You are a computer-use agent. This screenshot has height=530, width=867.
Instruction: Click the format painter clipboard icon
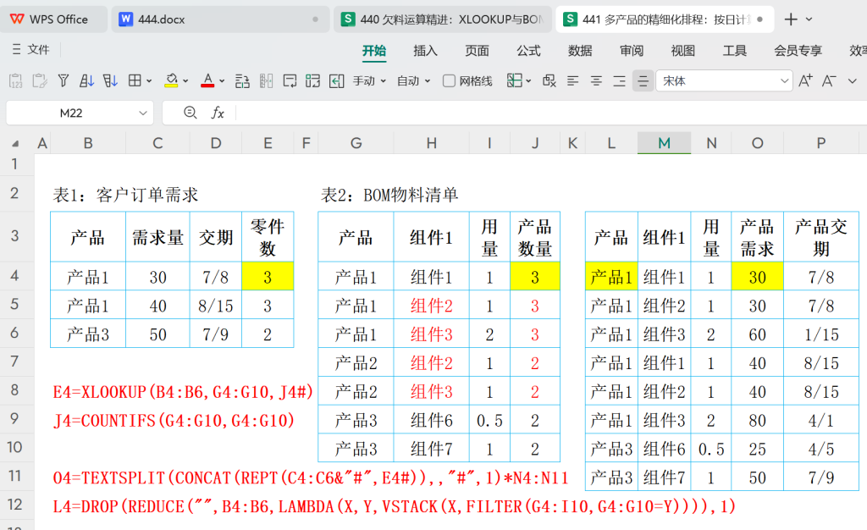pyautogui.click(x=39, y=81)
